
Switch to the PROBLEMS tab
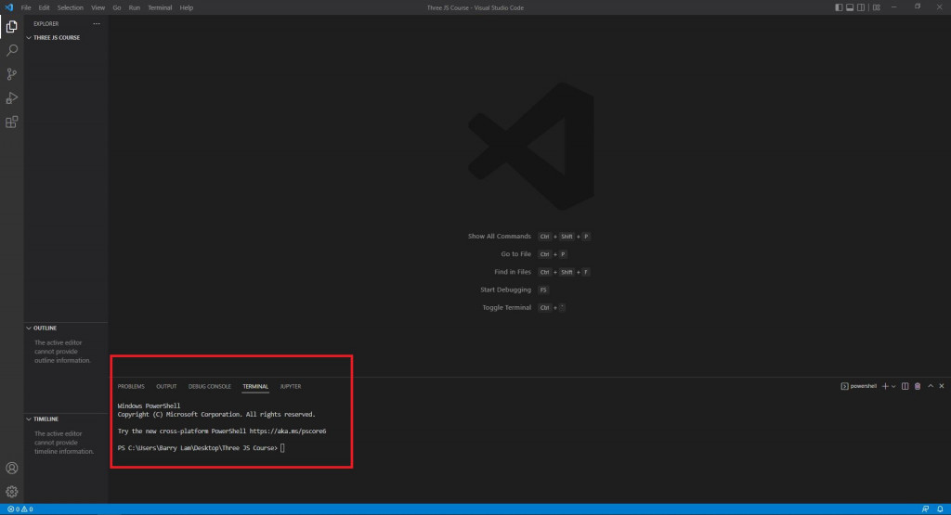131,387
